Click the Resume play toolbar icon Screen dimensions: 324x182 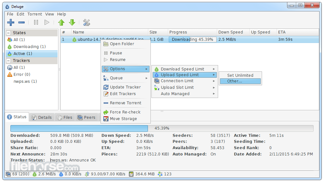pos(47,22)
